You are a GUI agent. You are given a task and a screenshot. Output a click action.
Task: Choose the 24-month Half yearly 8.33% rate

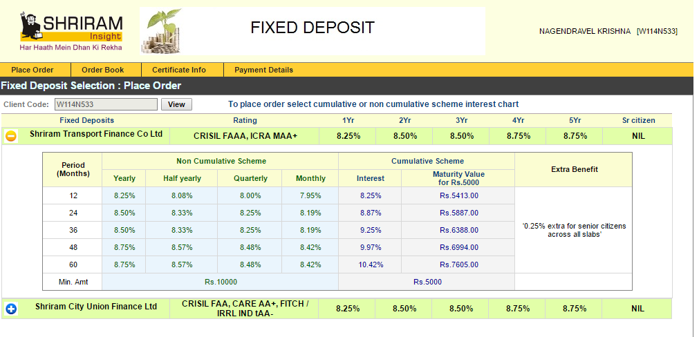click(x=183, y=213)
